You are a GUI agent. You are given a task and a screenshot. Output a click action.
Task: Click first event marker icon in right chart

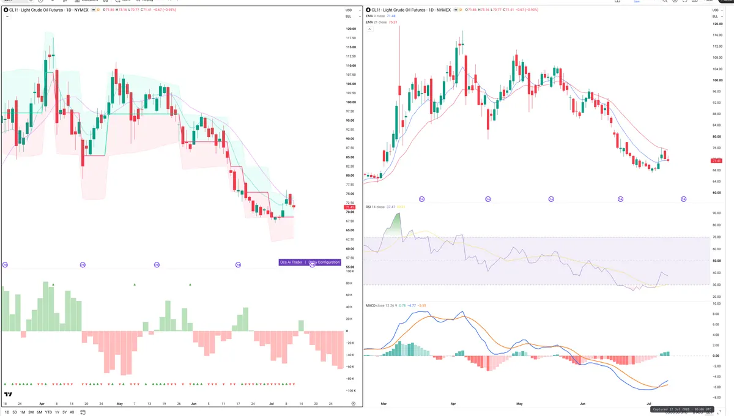(x=422, y=199)
